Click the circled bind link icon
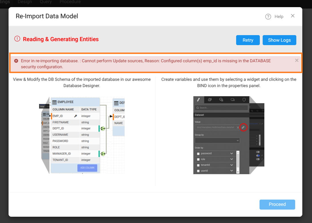Screen dimensions: 312x223 click(x=243, y=127)
